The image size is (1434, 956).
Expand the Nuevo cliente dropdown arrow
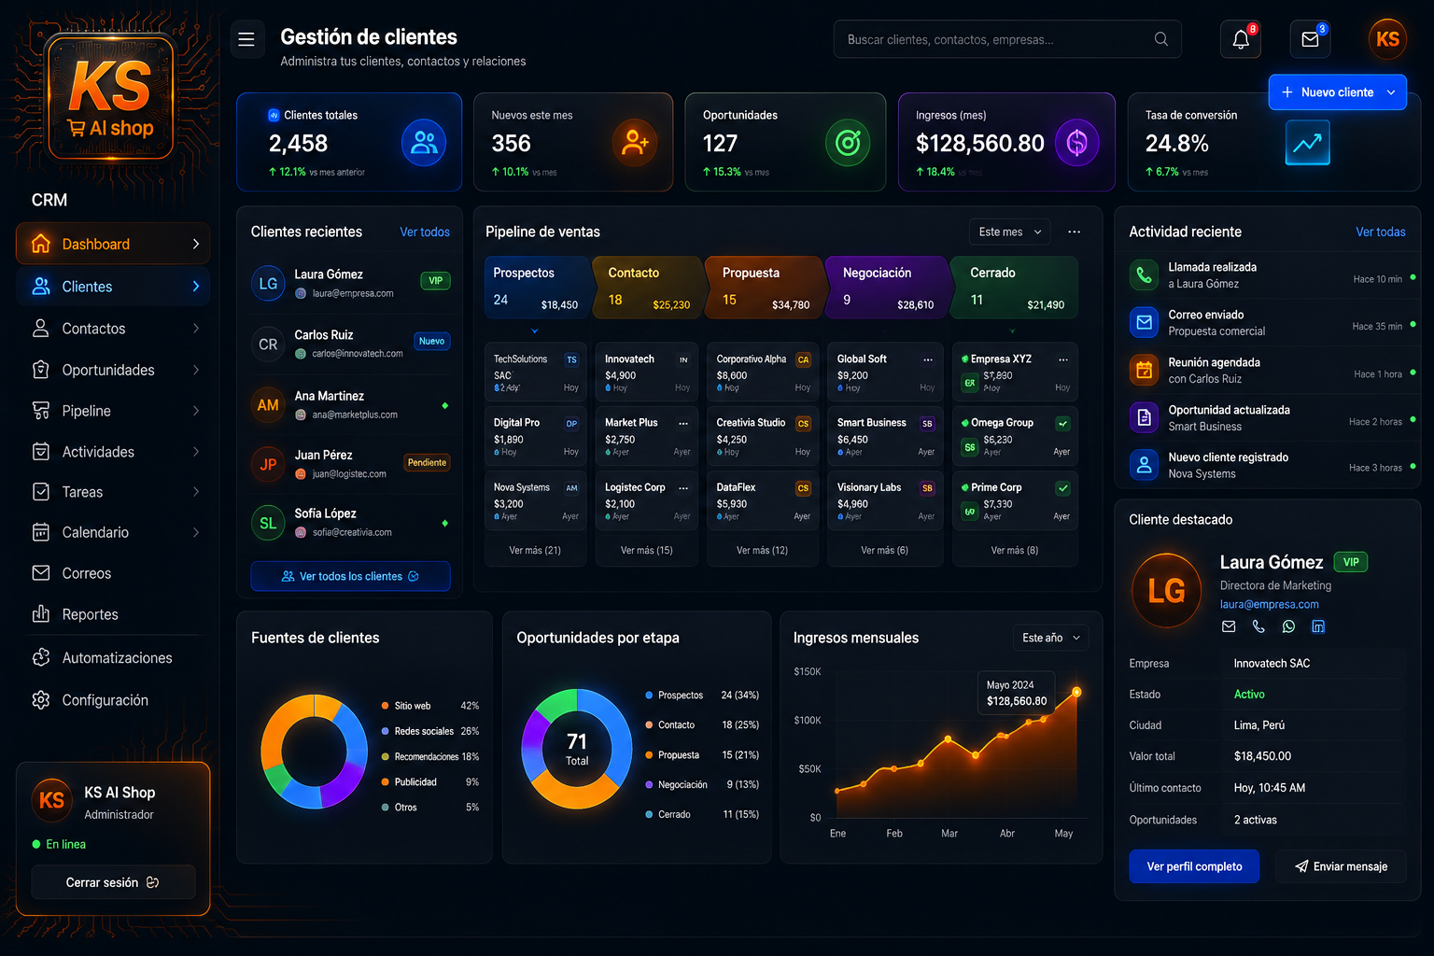click(1391, 92)
